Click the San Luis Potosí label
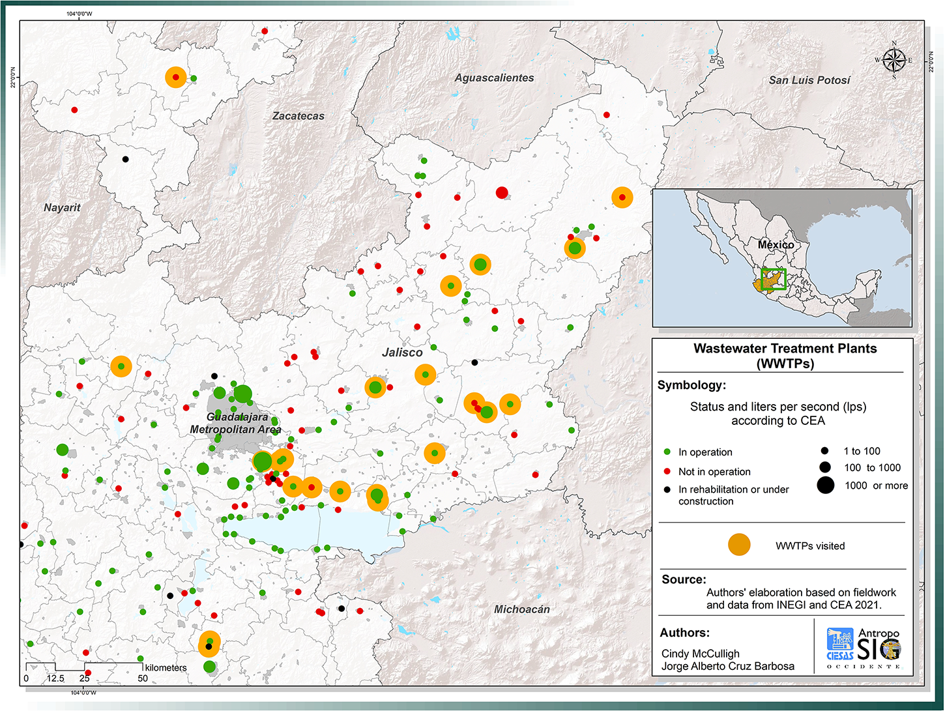 [809, 80]
